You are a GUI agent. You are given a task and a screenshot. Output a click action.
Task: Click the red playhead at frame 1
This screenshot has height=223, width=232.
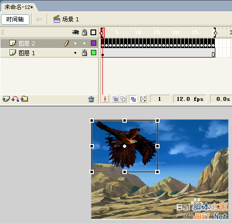pos(102,32)
